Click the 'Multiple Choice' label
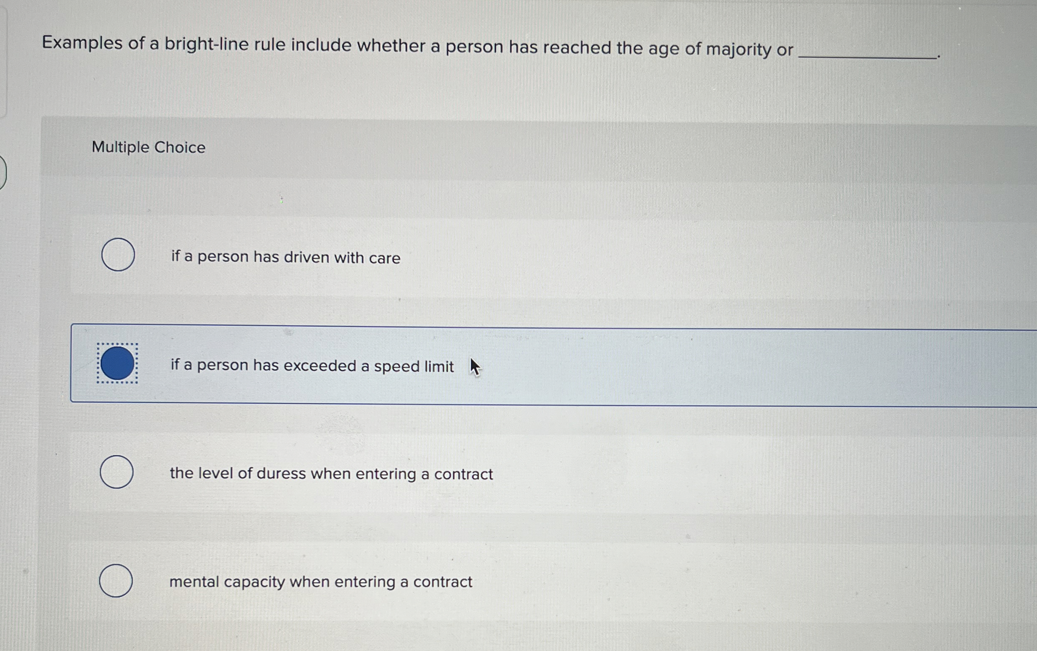Viewport: 1037px width, 651px height. (x=148, y=148)
